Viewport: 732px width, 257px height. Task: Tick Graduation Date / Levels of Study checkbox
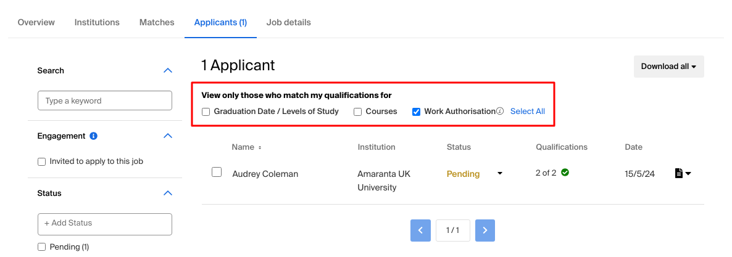tap(206, 112)
